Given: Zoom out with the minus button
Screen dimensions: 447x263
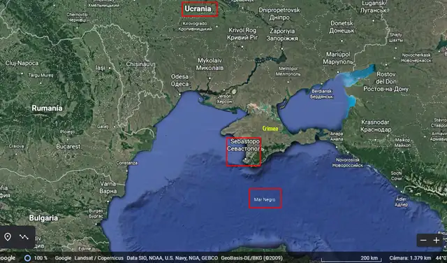Looking at the screenshot, I should click(423, 241).
